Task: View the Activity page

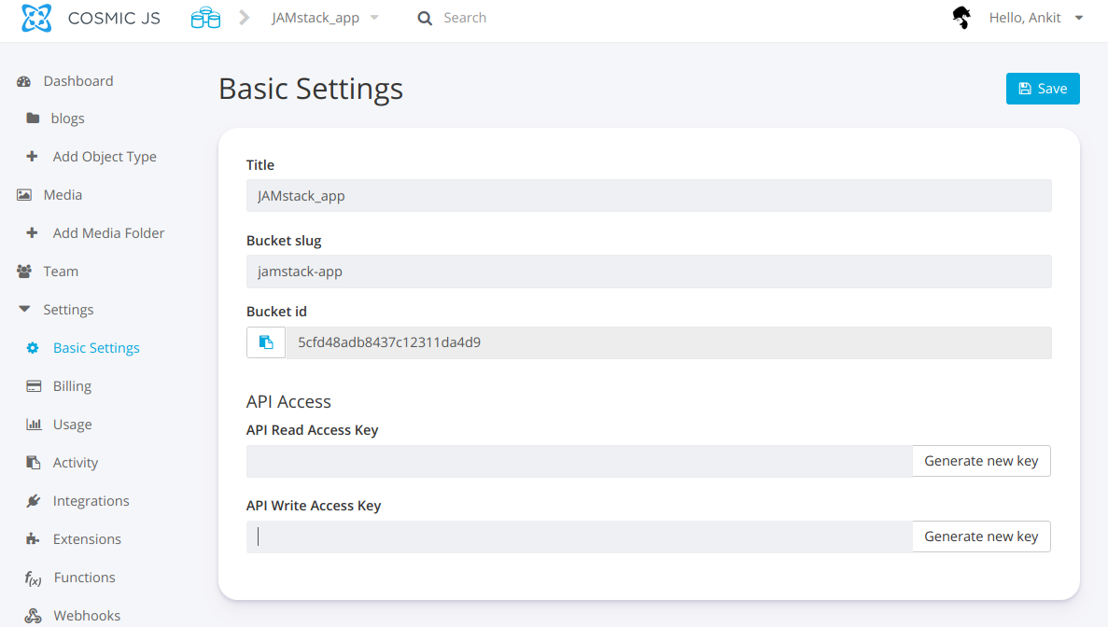Action: coord(76,463)
